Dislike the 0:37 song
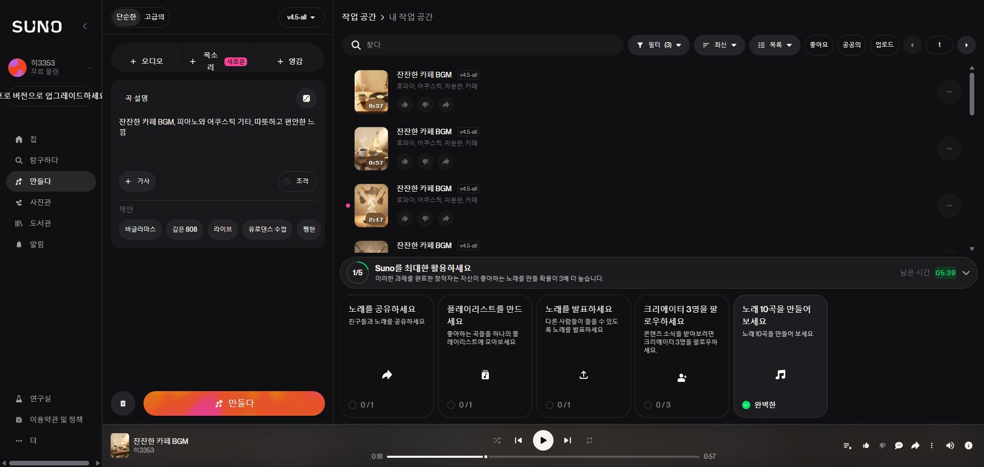 coord(425,105)
